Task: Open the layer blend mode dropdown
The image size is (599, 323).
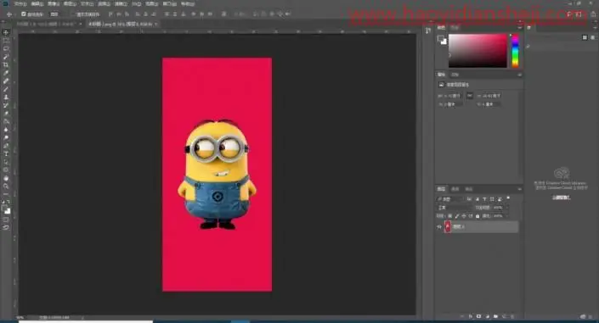Action: point(455,208)
